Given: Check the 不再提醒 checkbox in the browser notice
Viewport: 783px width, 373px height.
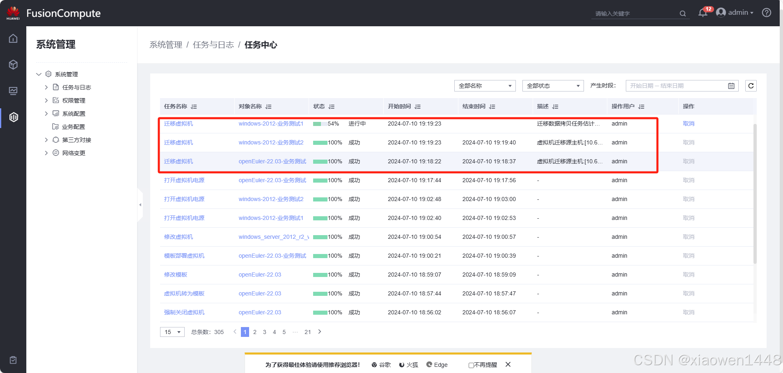Looking at the screenshot, I should (470, 365).
